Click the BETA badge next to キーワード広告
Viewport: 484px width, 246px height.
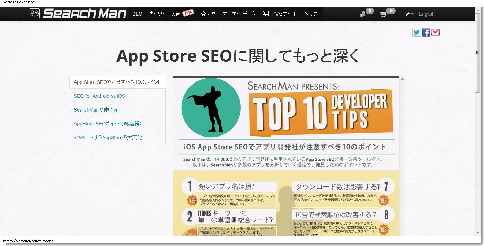[188, 13]
